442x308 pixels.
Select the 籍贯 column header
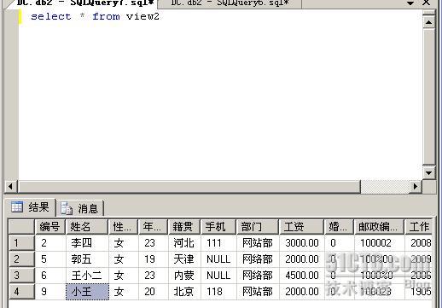tap(184, 227)
